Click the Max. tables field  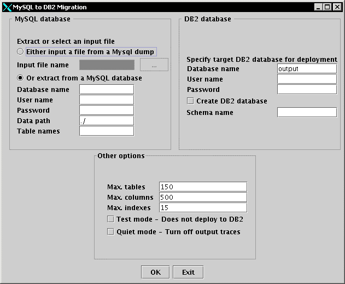[x=203, y=187]
